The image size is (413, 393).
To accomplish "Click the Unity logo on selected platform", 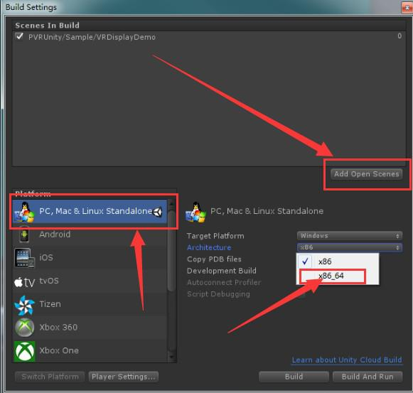I will point(158,212).
